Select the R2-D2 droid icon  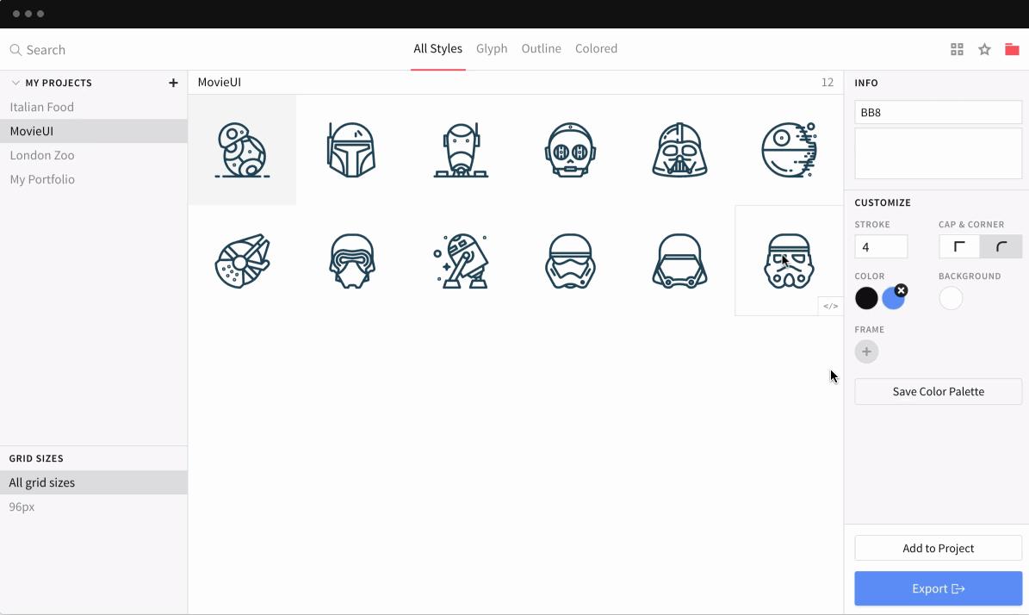(461, 261)
